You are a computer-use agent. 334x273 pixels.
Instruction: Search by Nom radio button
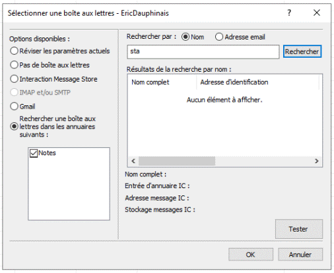[x=185, y=37]
